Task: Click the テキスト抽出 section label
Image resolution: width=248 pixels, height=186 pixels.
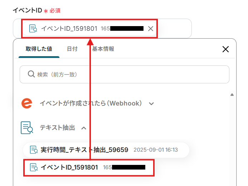Action: (57, 128)
